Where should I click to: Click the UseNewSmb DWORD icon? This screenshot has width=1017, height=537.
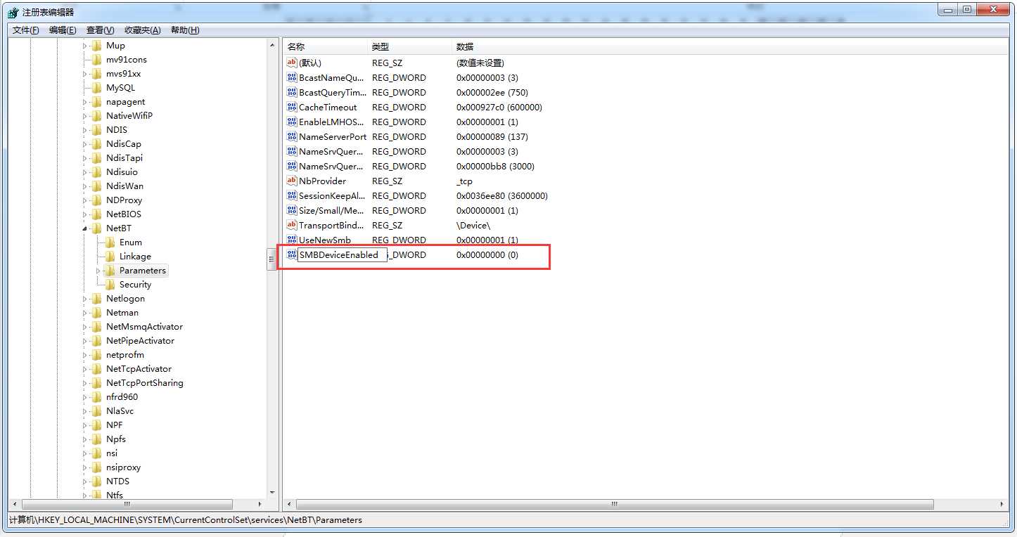[292, 240]
